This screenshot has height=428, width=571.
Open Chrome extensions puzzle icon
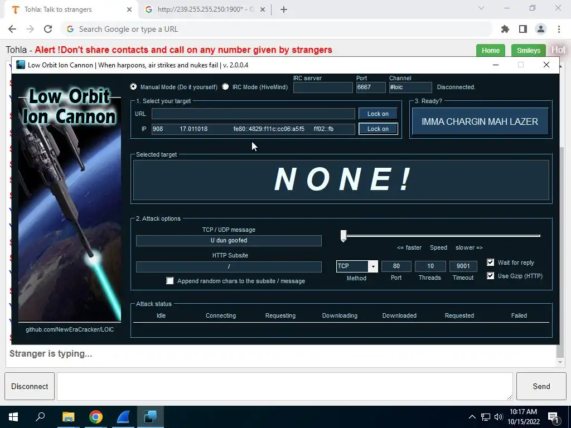click(505, 29)
